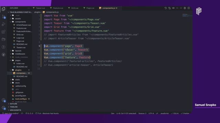Select the components.js tab
This screenshot has height=123, width=220.
(x=108, y=8)
